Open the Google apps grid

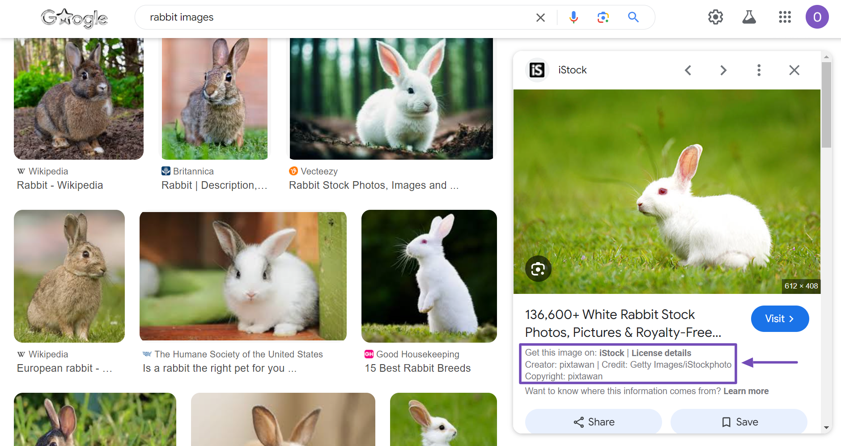pos(785,17)
